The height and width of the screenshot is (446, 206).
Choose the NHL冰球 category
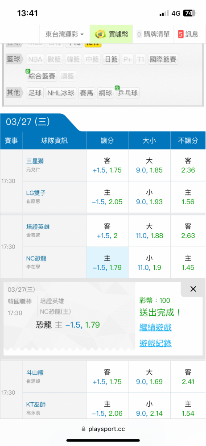pyautogui.click(x=61, y=93)
